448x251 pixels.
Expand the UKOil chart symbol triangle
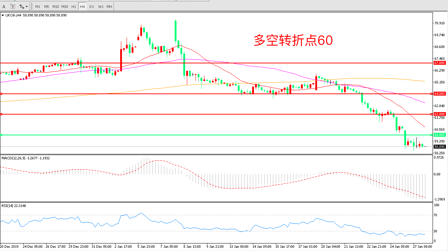pyautogui.click(x=3, y=15)
